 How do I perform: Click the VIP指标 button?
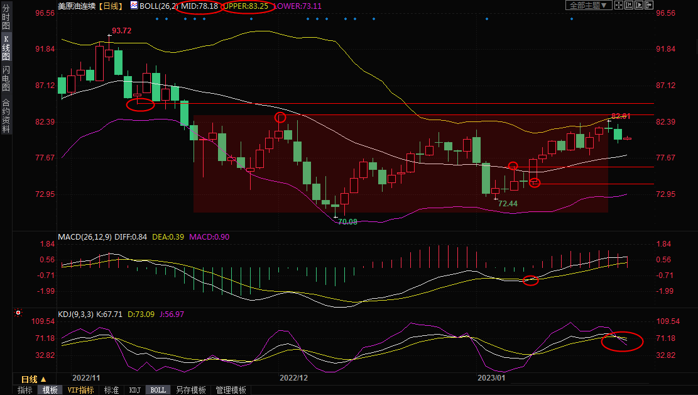click(81, 390)
